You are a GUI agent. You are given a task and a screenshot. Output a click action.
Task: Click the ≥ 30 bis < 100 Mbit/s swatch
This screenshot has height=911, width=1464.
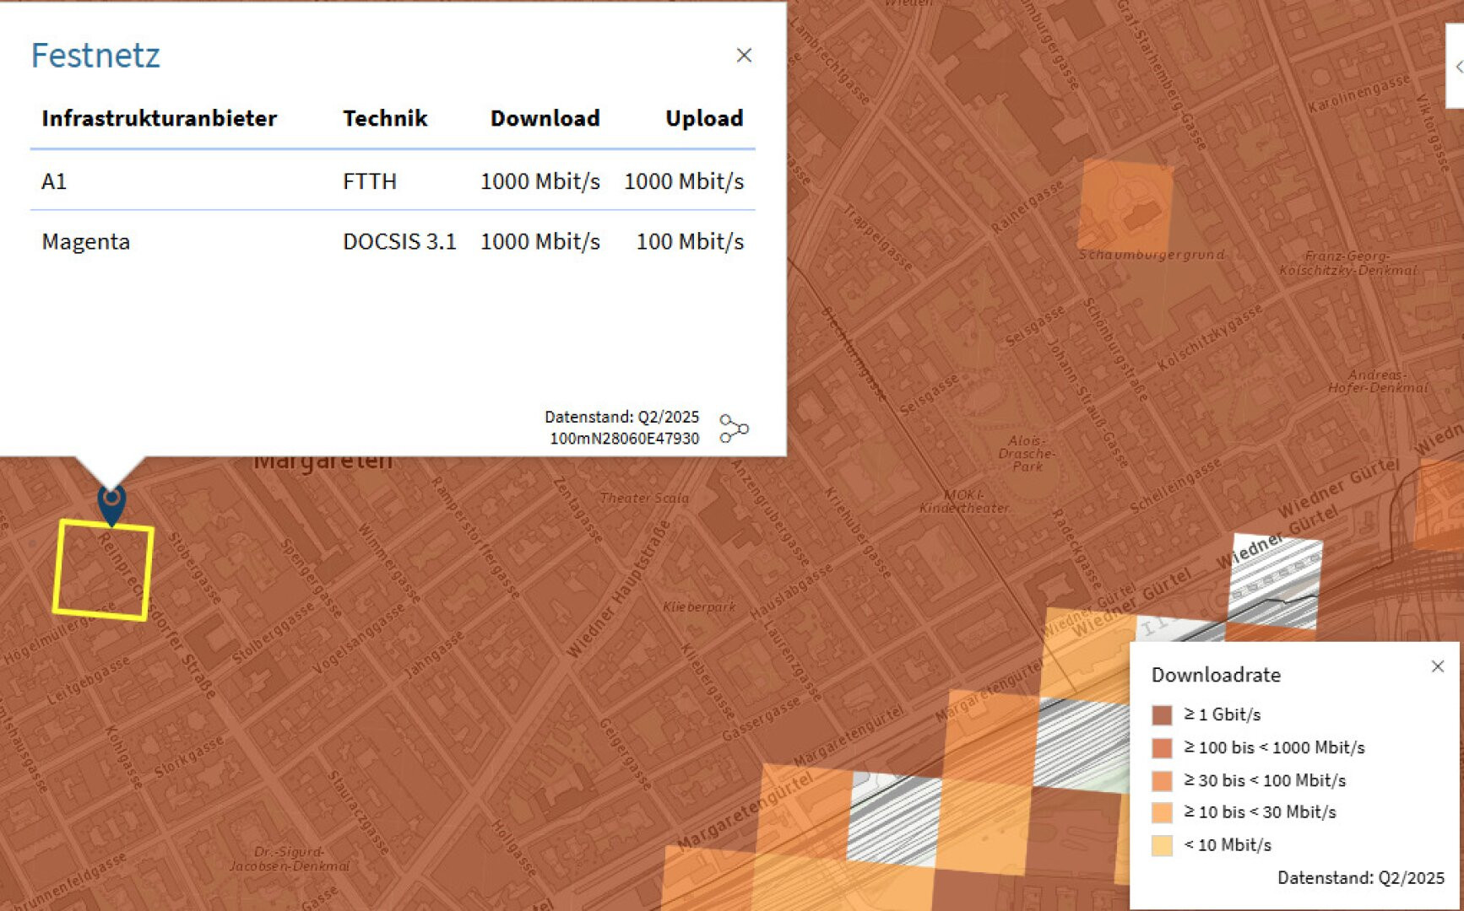pos(1163,780)
